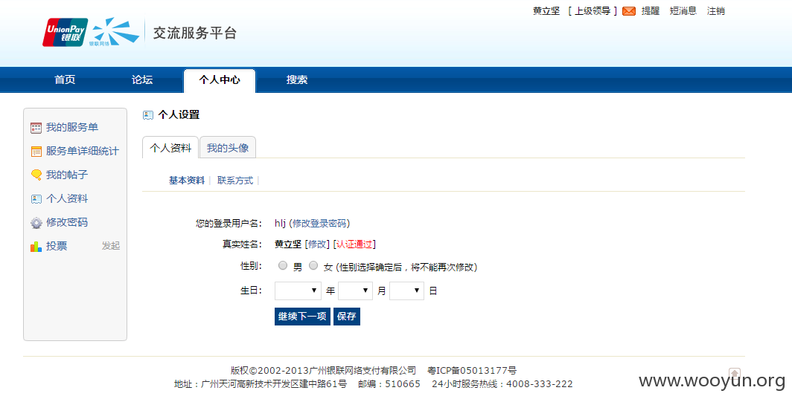The image size is (792, 402).
Task: Go to the 首页 navigation tab
Action: [x=65, y=80]
